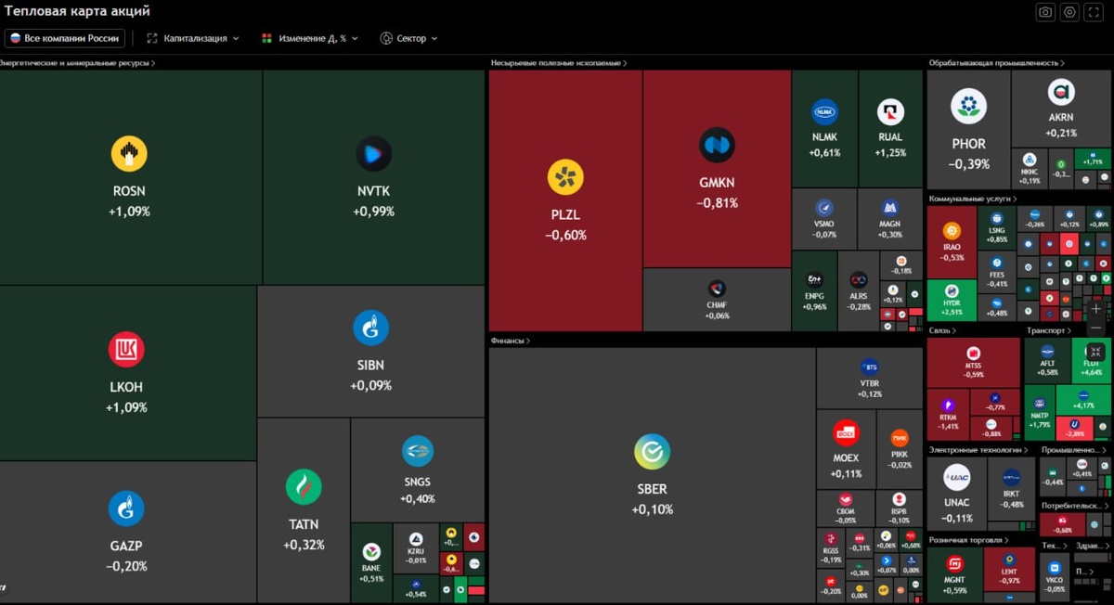Image resolution: width=1114 pixels, height=605 pixels.
Task: Open the Капитализация size-by dropdown
Action: pyautogui.click(x=193, y=38)
